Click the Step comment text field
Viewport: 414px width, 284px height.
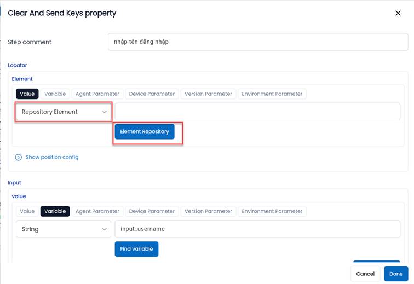tap(257, 42)
